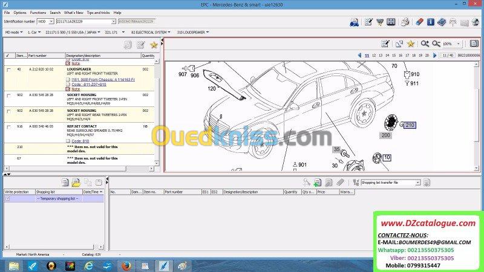Check the box for part A 212 820 10 02
The image size is (484, 272).
click(x=8, y=70)
